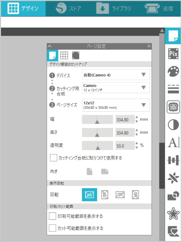Open the Line Style panel icon
The image size is (182, 242).
(173, 89)
